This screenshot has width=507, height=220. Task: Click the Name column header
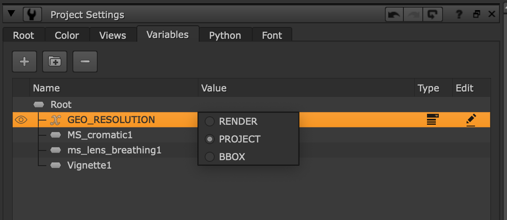click(x=46, y=88)
